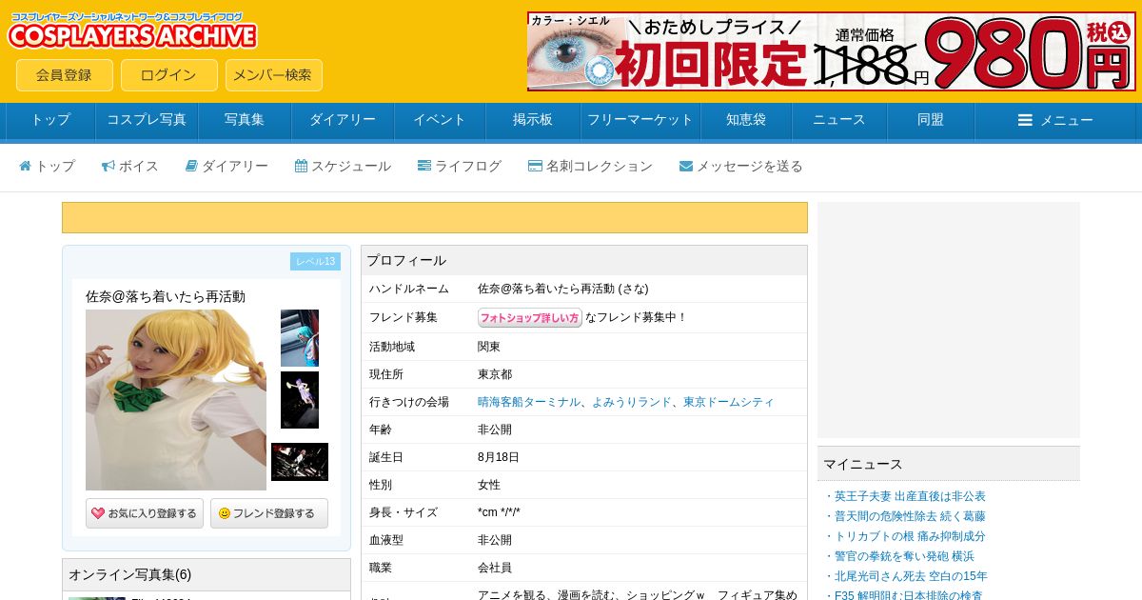Click the top small thumbnail beside profile photo
Viewport: 1142px width, 600px height.
[300, 338]
